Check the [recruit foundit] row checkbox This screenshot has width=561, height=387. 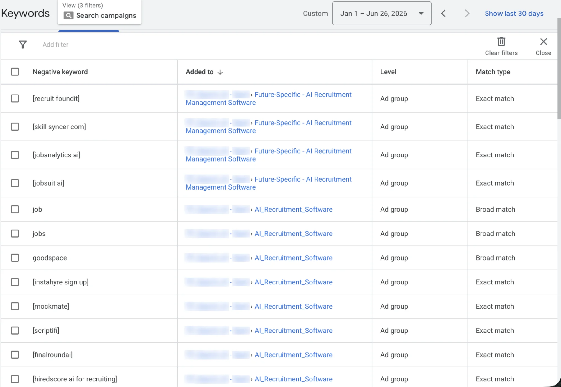point(15,98)
